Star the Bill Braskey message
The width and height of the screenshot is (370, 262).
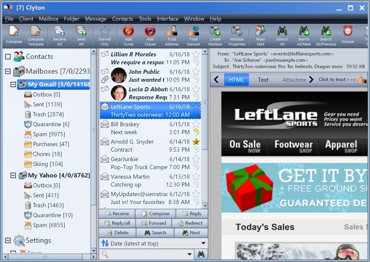pos(196,124)
